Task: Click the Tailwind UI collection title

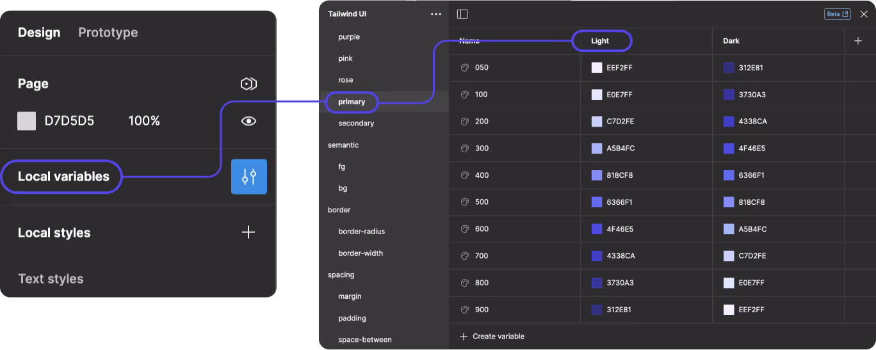Action: coord(347,14)
